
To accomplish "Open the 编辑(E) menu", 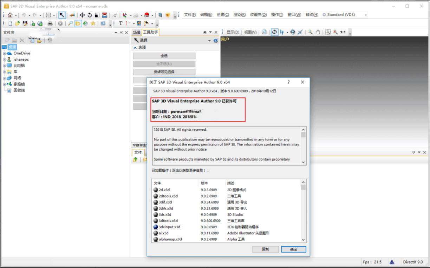I will 206,15.
